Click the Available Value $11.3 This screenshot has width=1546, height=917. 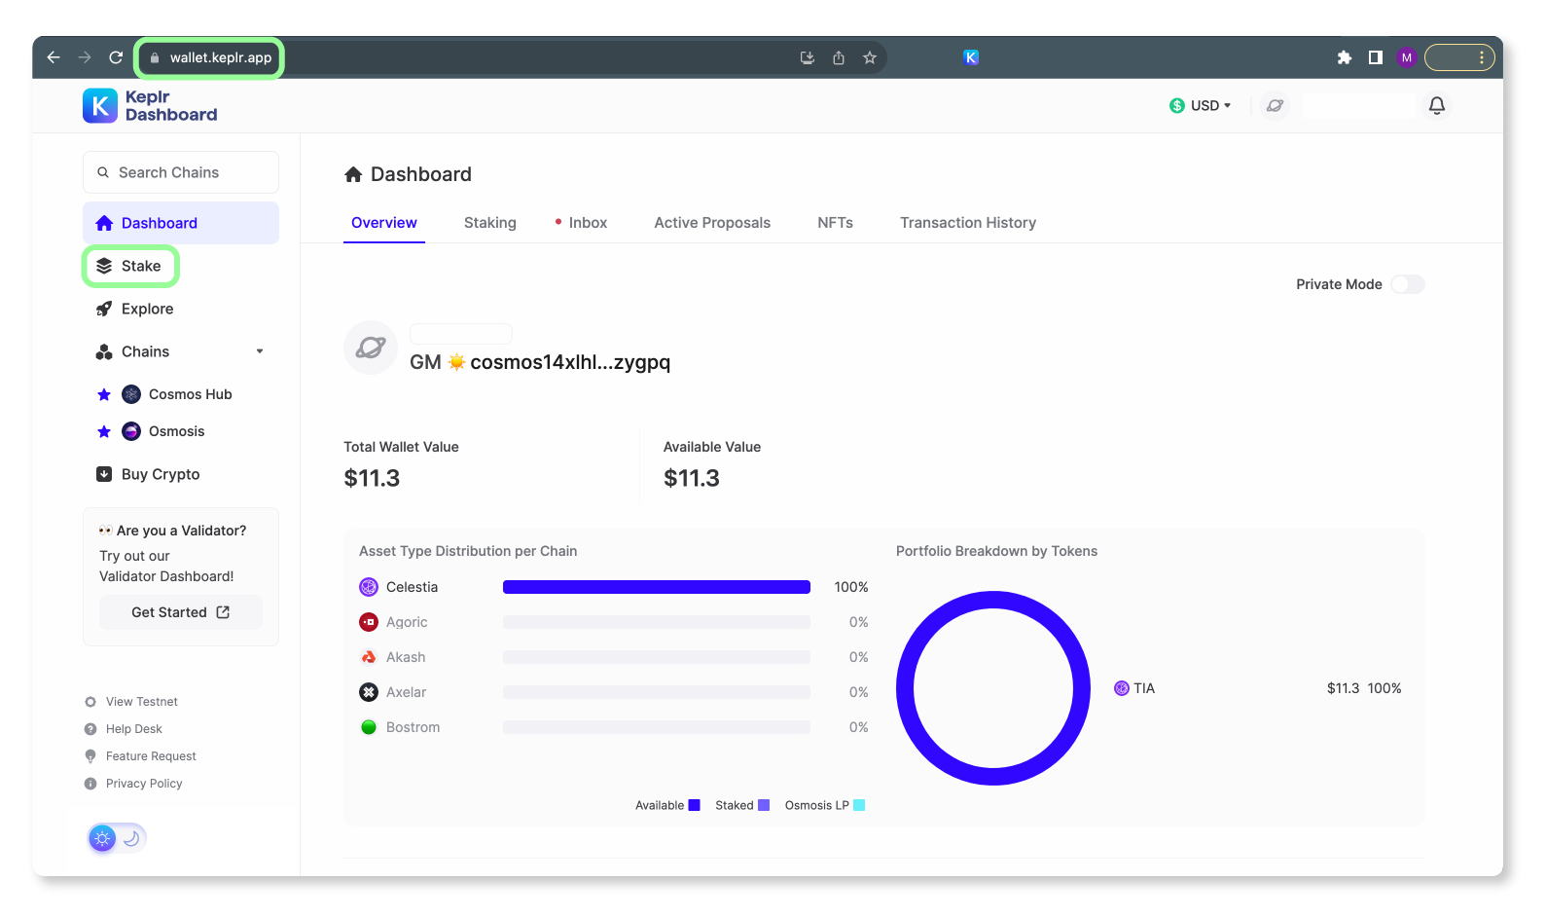pos(692,478)
